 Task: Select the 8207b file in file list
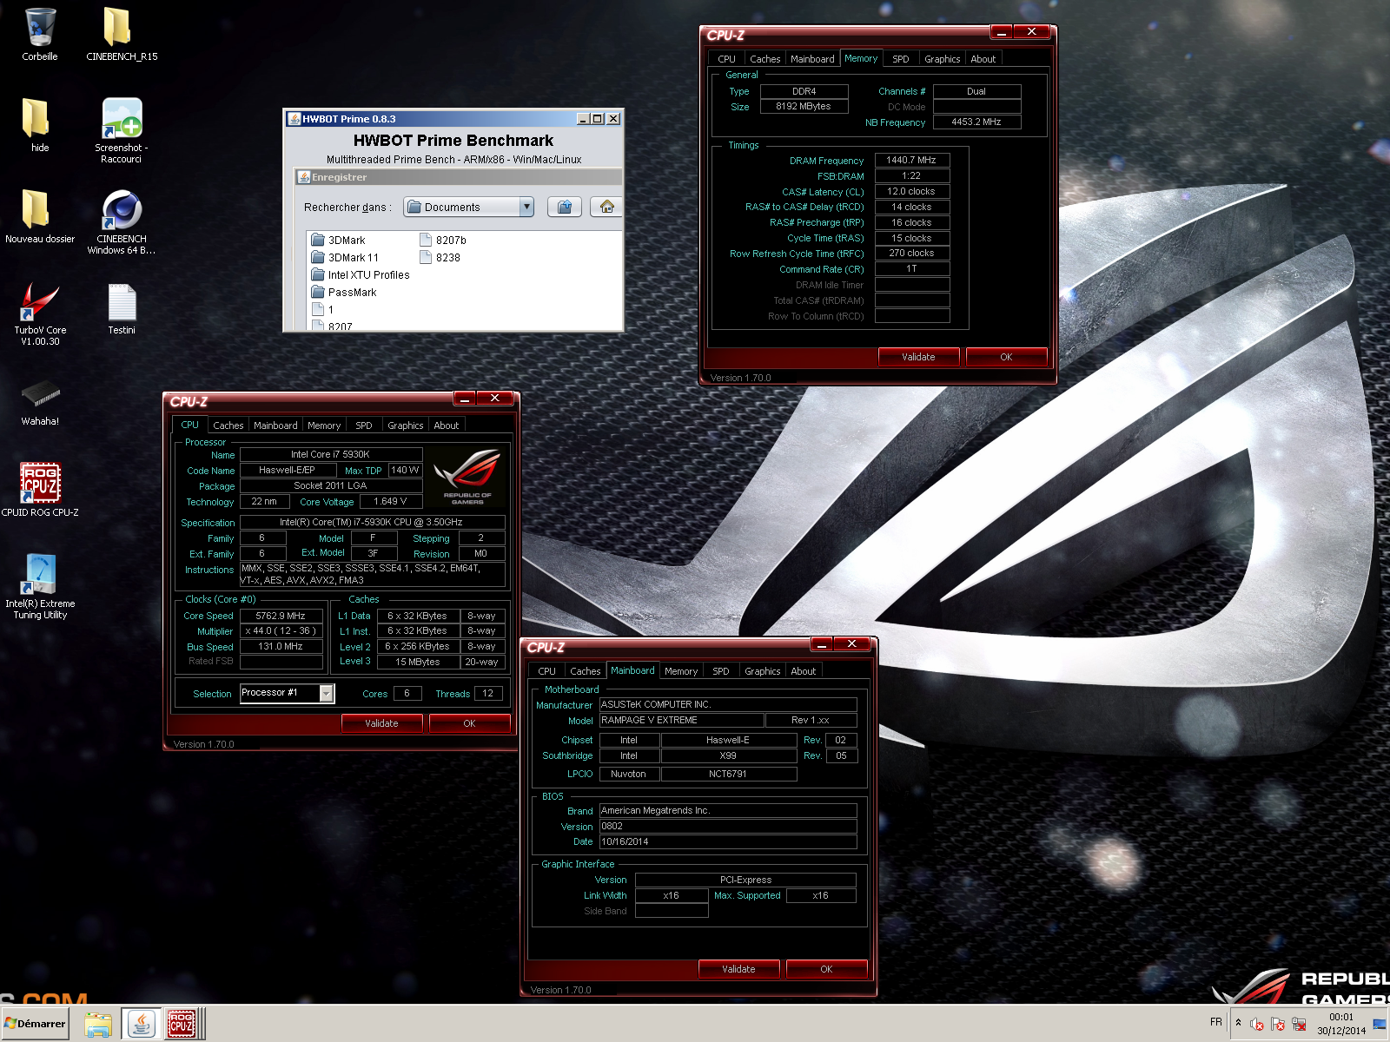tap(443, 241)
